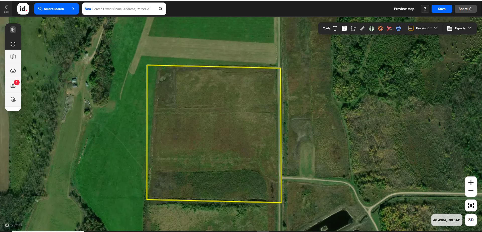Select the red scissors cut tool
Viewport: 482px width, 232px height.
[x=389, y=28]
